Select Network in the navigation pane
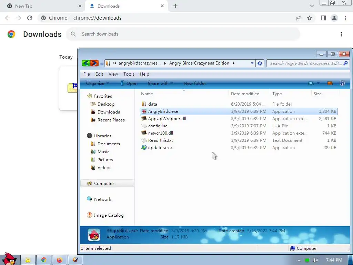 point(103,199)
